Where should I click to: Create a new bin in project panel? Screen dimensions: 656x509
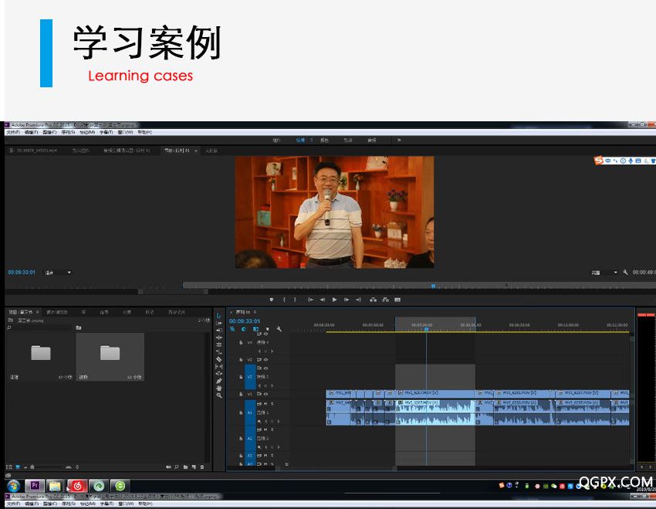(x=185, y=467)
